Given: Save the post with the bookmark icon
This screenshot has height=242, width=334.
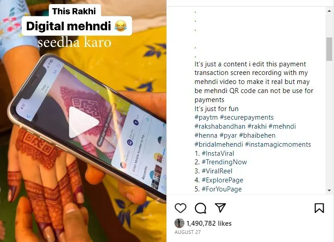Looking at the screenshot, I should 319,208.
